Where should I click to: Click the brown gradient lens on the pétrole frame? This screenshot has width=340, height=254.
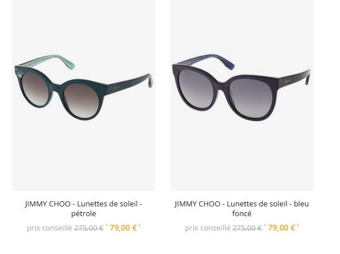coord(81,100)
